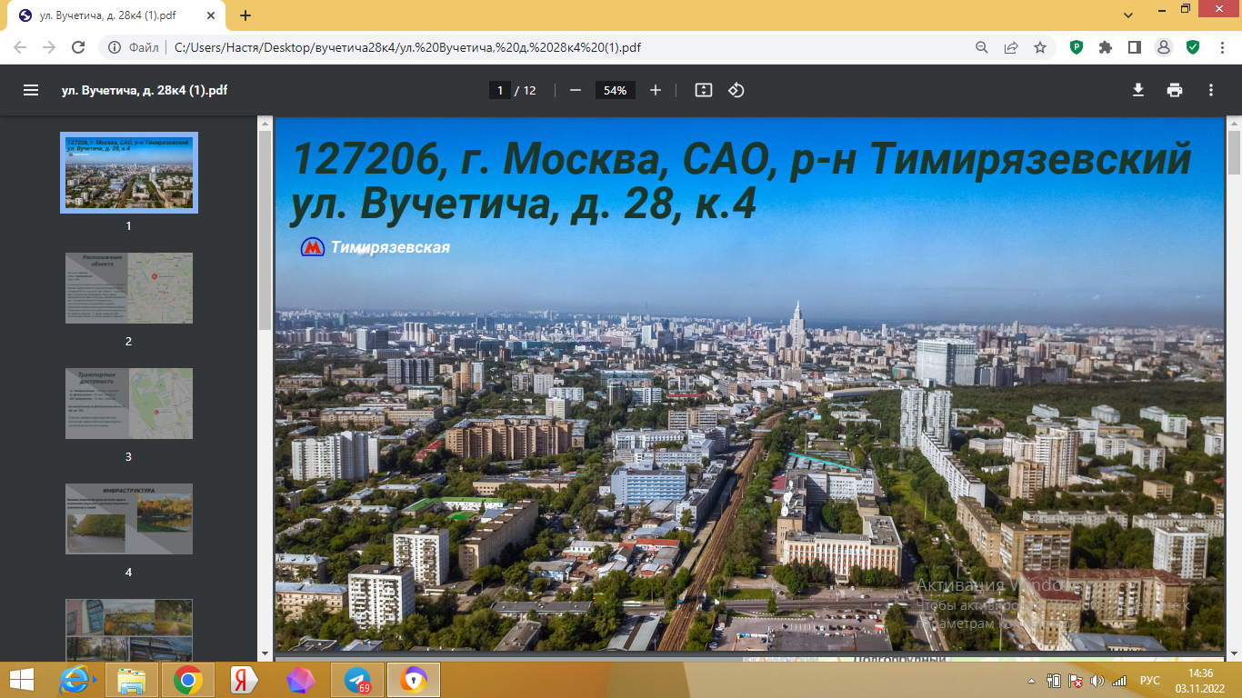This screenshot has width=1242, height=698.
Task: Click the fit to page icon
Action: point(703,90)
